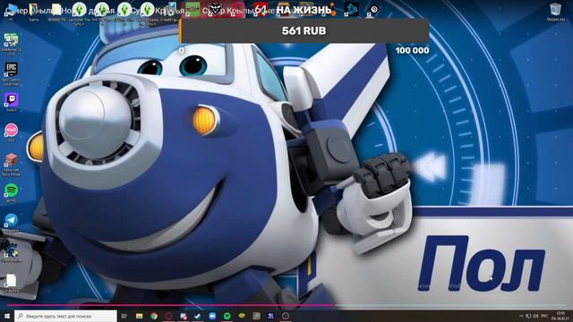
Task: Open the clock and date in taskbar
Action: 560,316
